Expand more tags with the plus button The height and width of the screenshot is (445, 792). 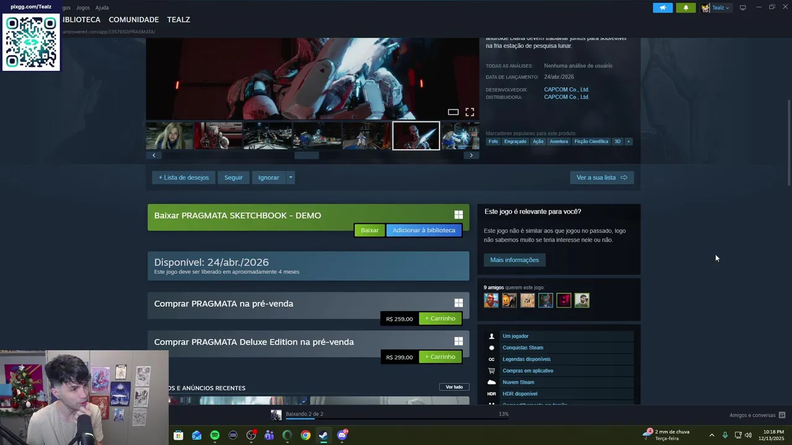pyautogui.click(x=628, y=142)
